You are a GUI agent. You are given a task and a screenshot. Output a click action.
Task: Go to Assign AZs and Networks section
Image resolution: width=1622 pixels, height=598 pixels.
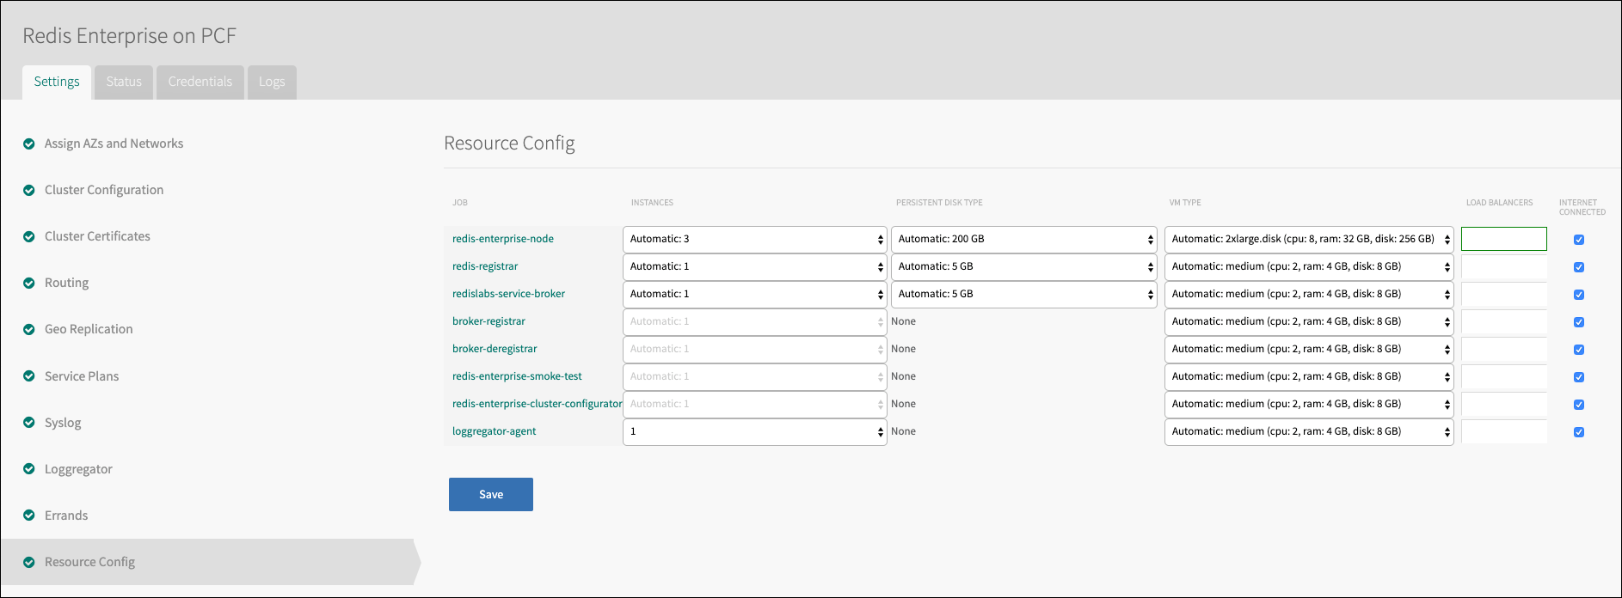click(114, 143)
